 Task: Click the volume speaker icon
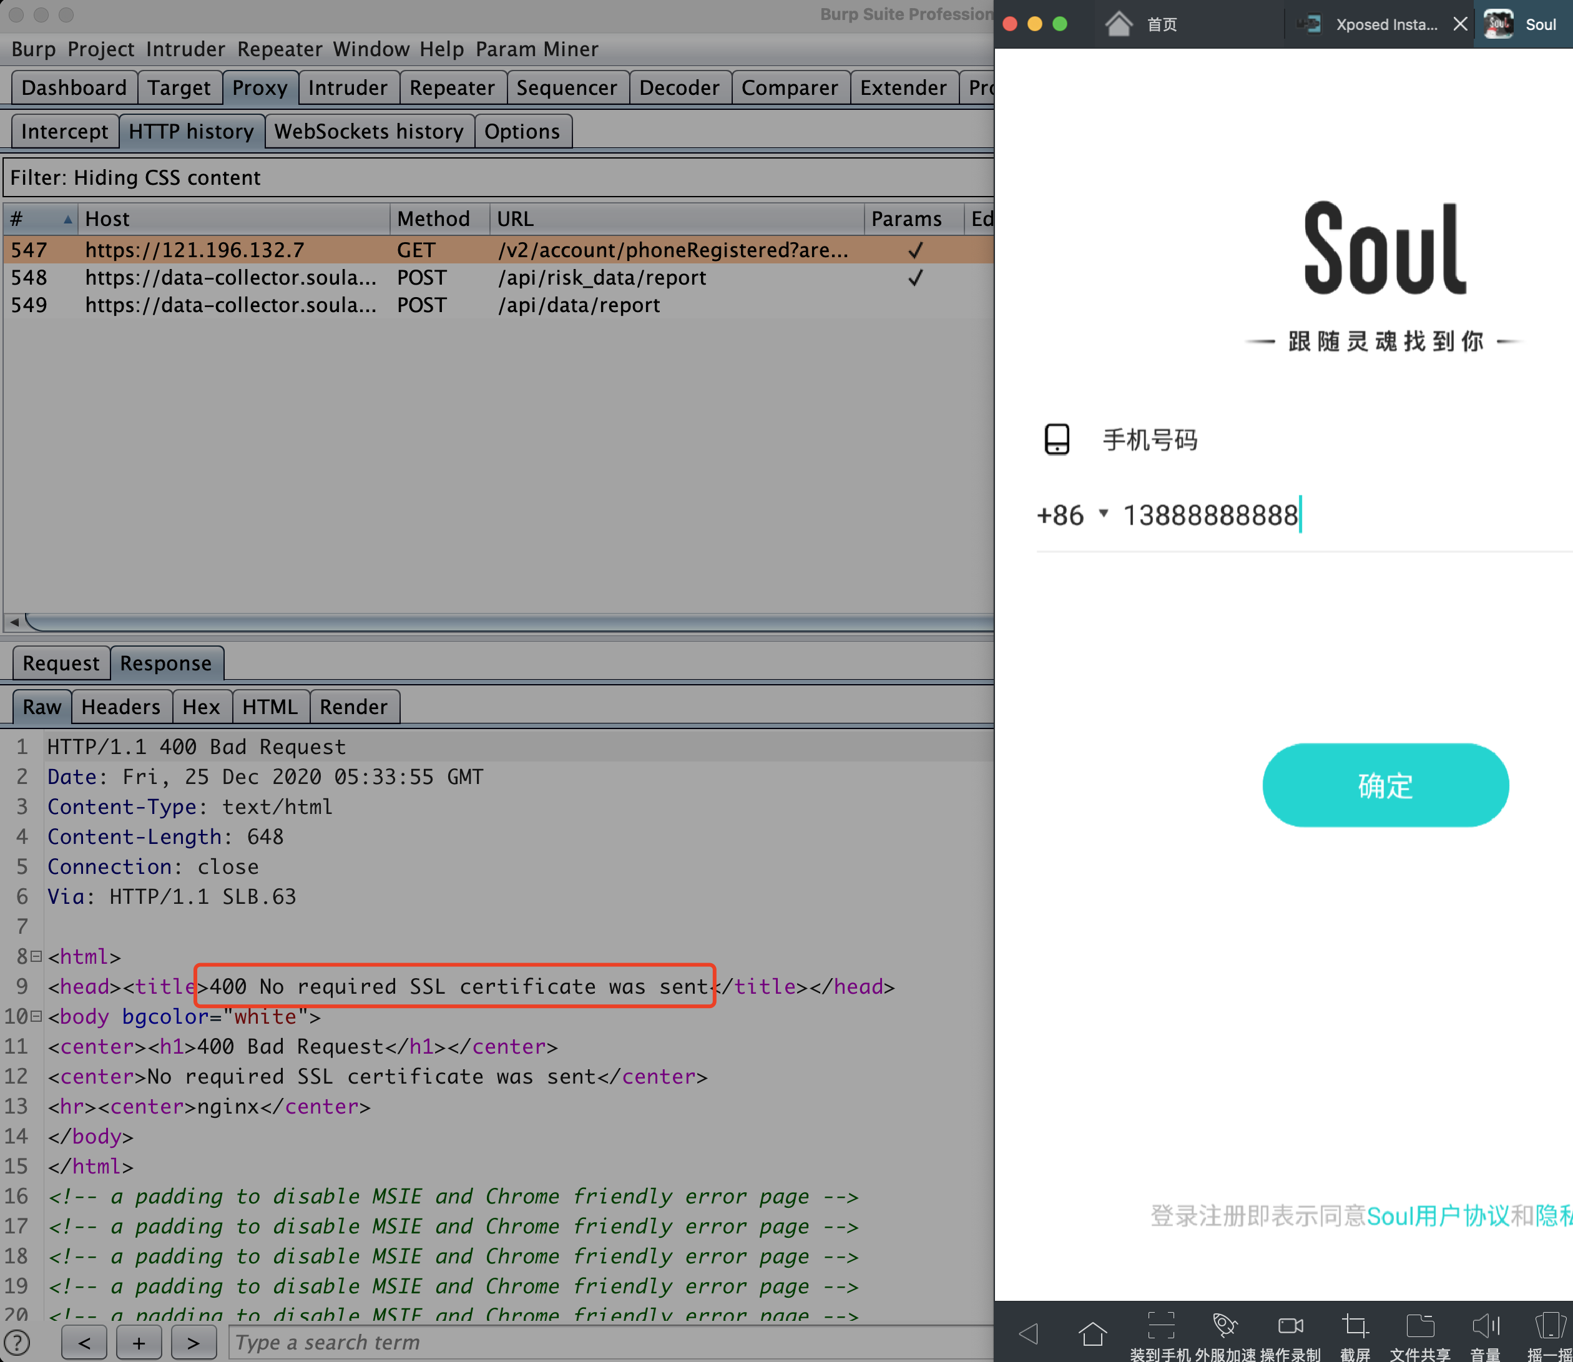coord(1485,1326)
